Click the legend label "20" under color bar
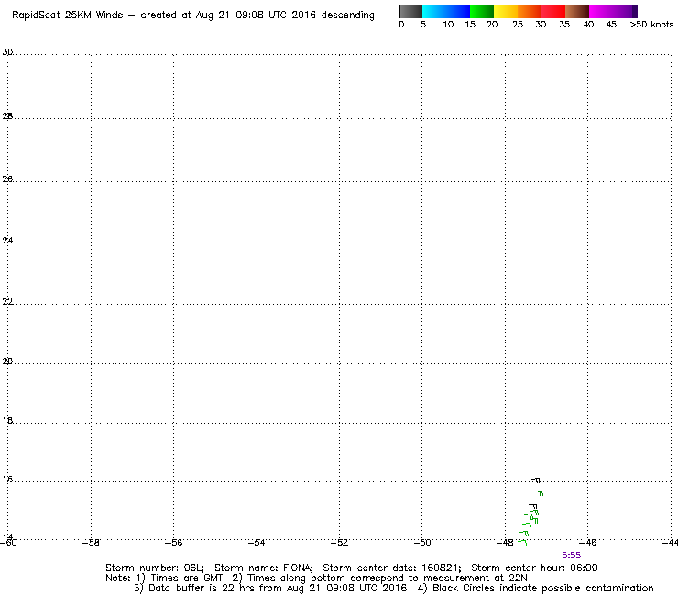This screenshot has height=595, width=678. 492,25
